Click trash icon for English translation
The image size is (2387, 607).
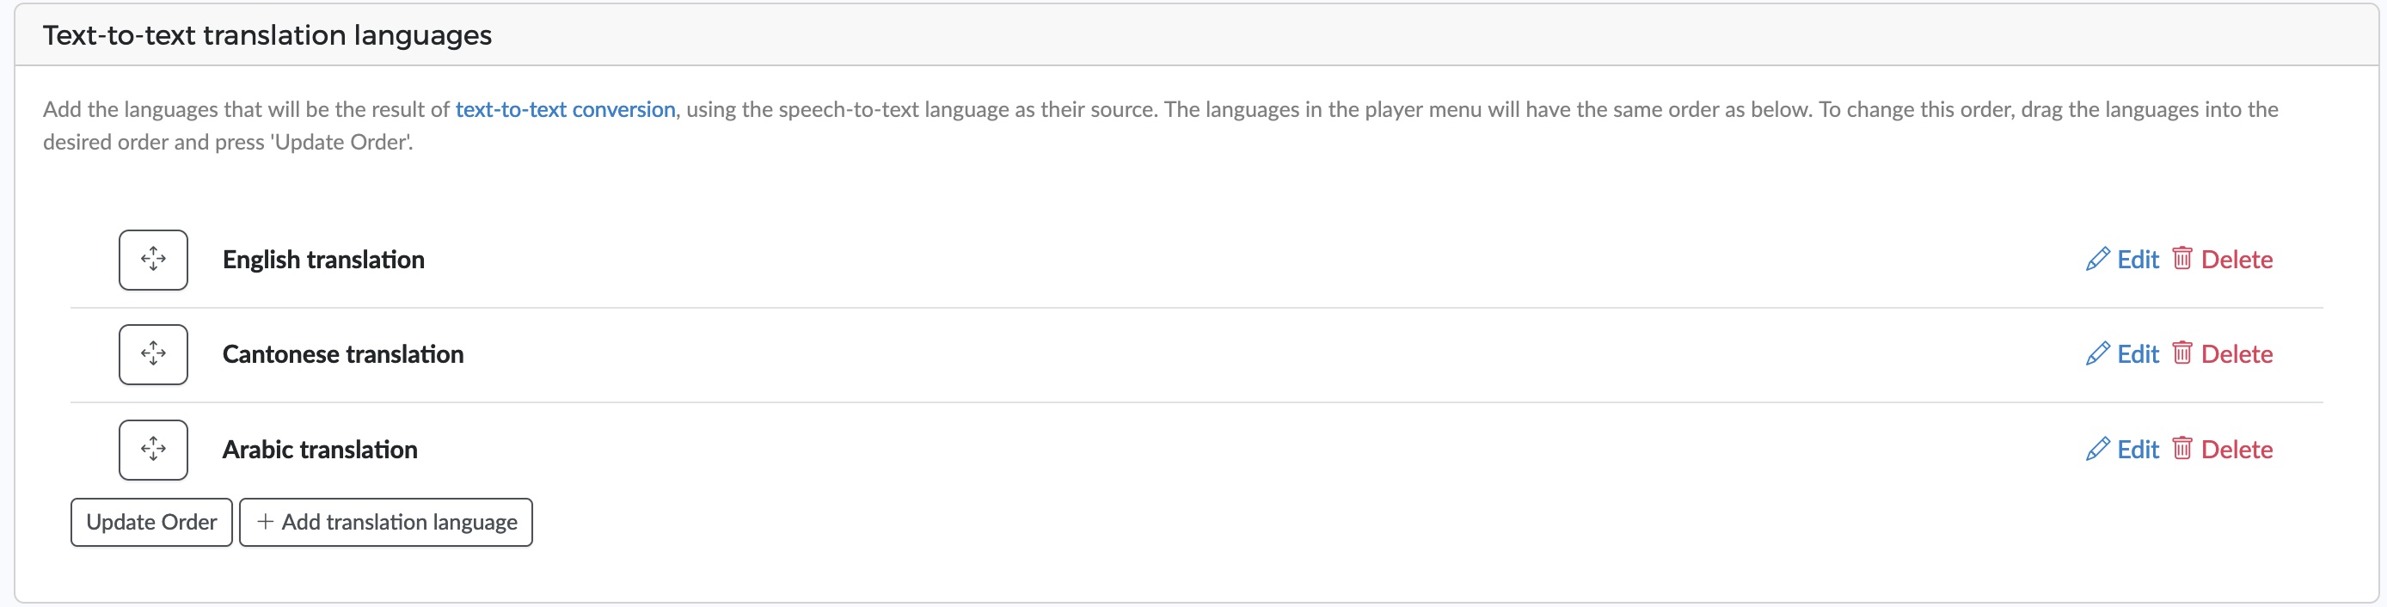click(x=2182, y=258)
